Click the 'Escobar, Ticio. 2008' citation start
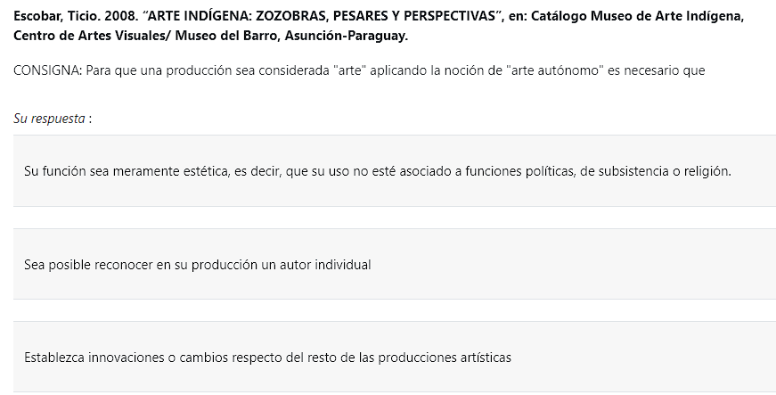Image resolution: width=776 pixels, height=395 pixels. pos(74,16)
